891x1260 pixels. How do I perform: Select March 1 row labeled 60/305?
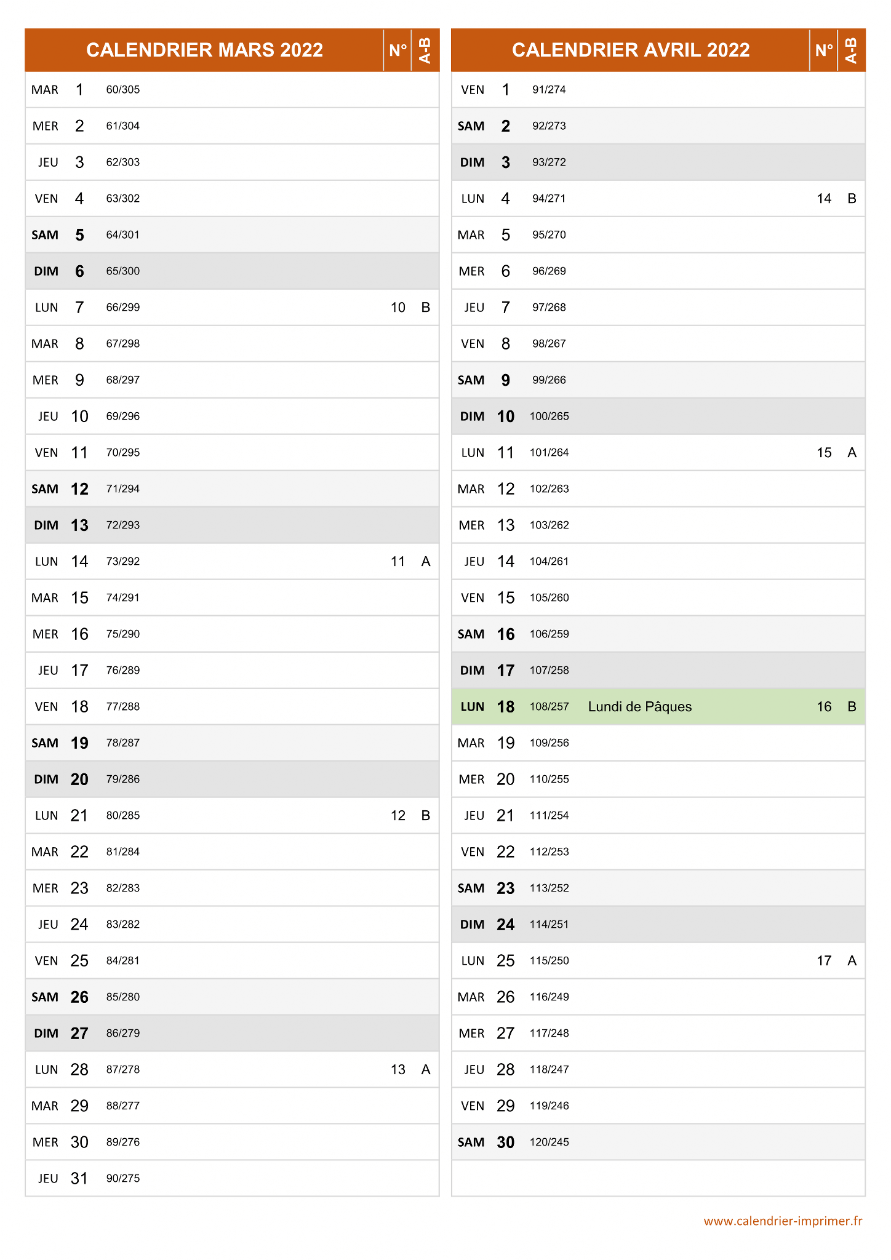click(232, 90)
